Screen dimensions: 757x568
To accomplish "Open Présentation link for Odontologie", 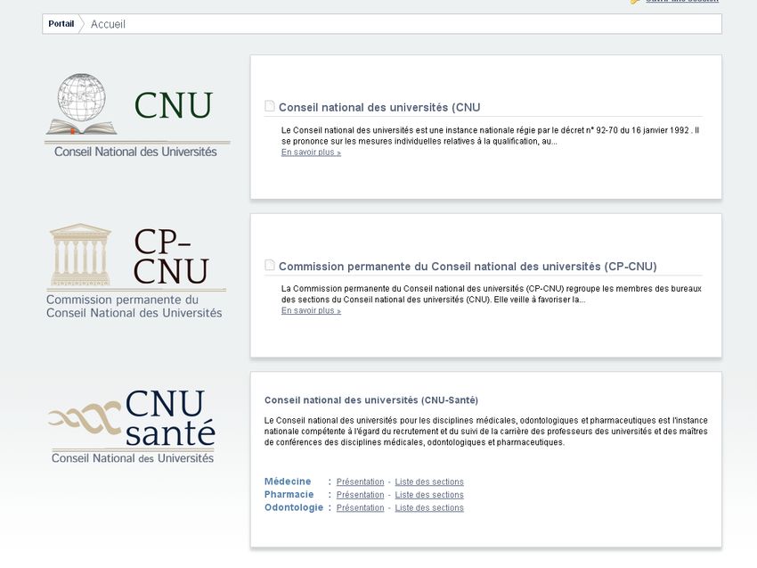I will (x=360, y=508).
